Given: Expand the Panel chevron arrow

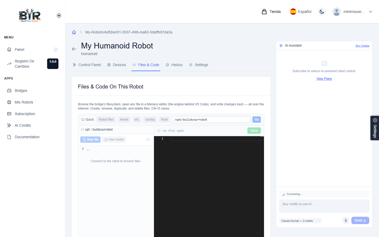Looking at the screenshot, I should click(56, 50).
